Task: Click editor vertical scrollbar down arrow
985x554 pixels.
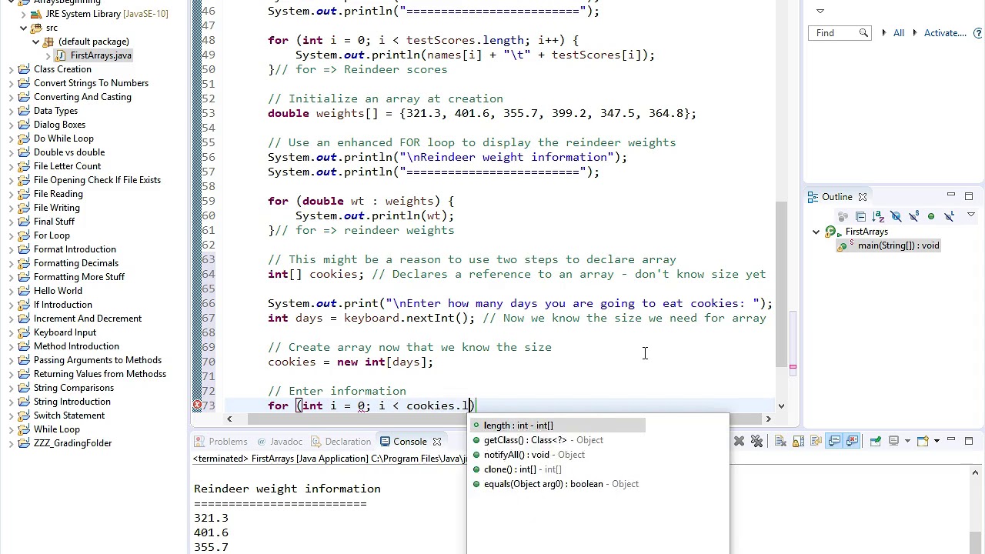Action: 781,405
